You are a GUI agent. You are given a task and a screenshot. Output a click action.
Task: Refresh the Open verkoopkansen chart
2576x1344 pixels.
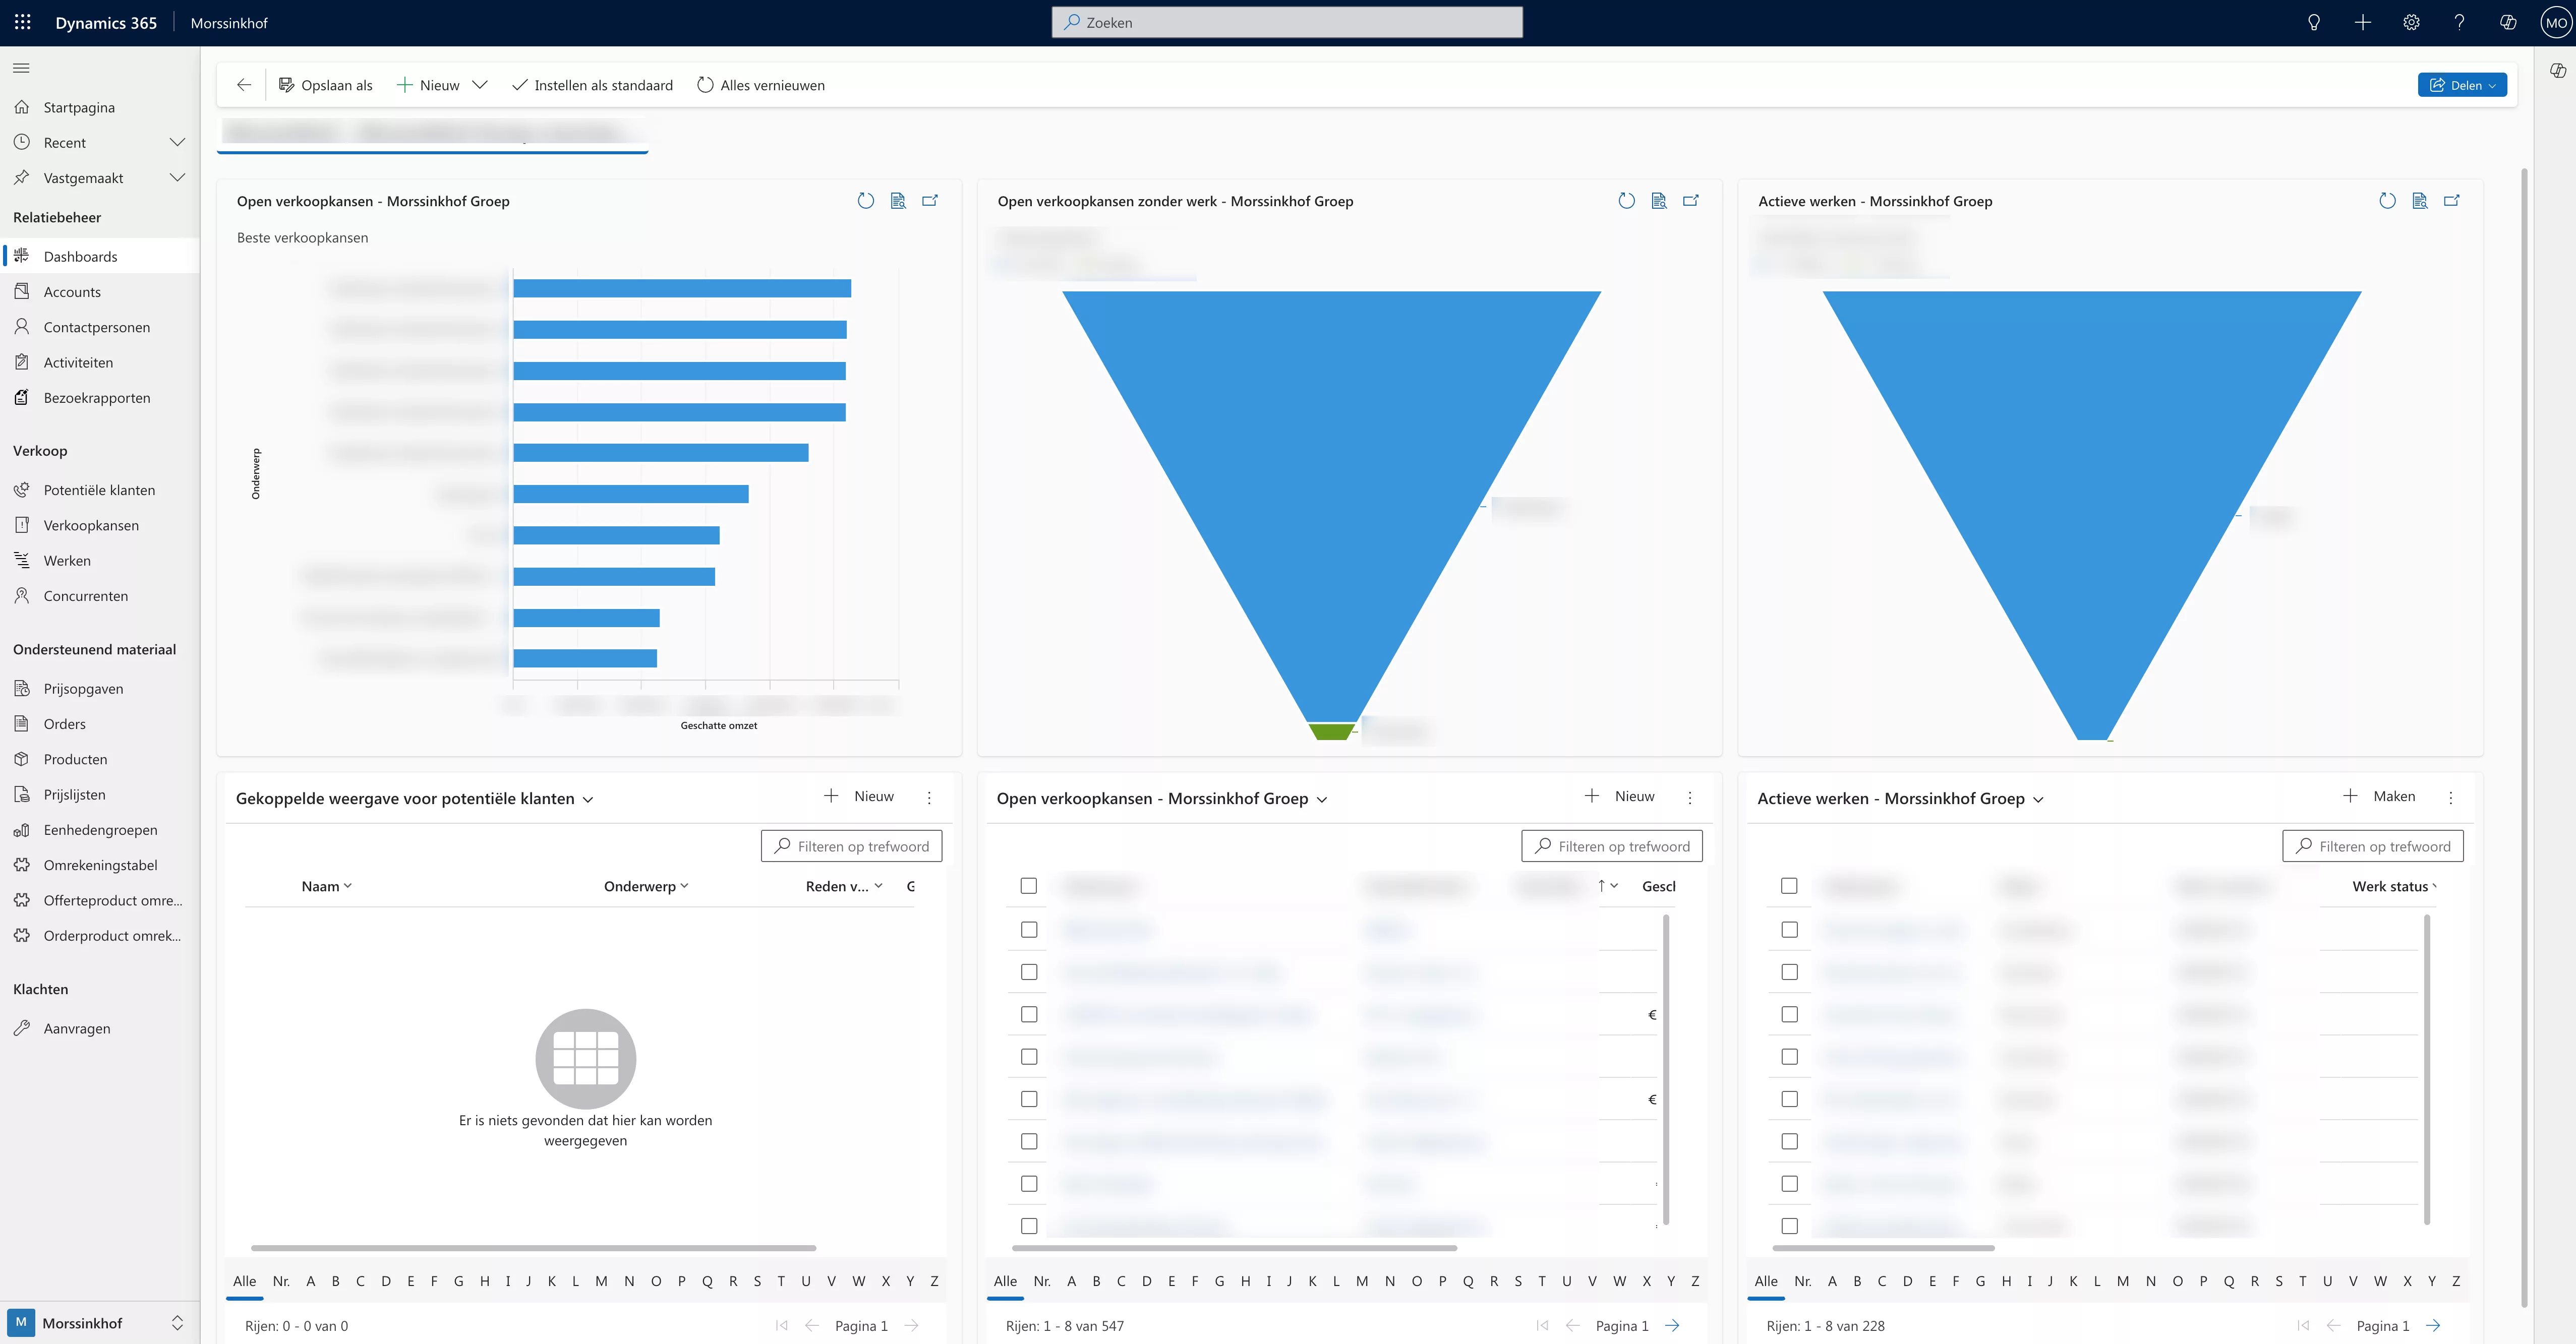point(866,200)
